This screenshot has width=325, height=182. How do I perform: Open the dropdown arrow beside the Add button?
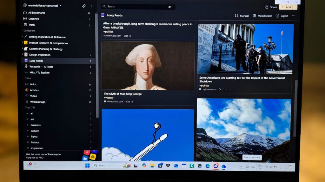tap(295, 7)
